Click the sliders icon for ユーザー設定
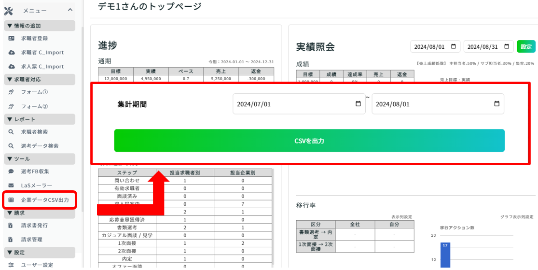538x270 pixels. click(x=11, y=265)
